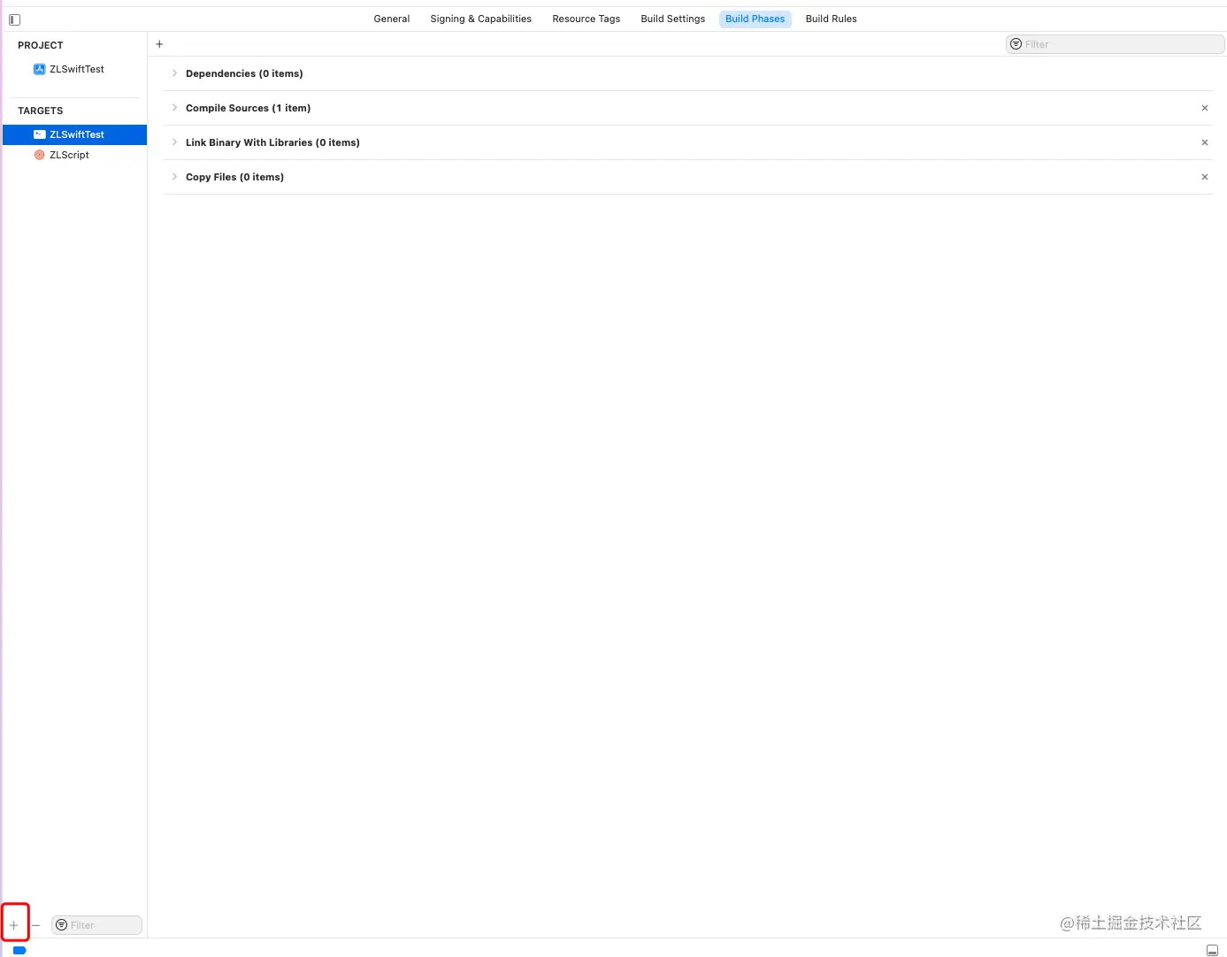Image resolution: width=1227 pixels, height=957 pixels.
Task: Click the ZLSwiftTest target terminal icon
Action: [39, 134]
